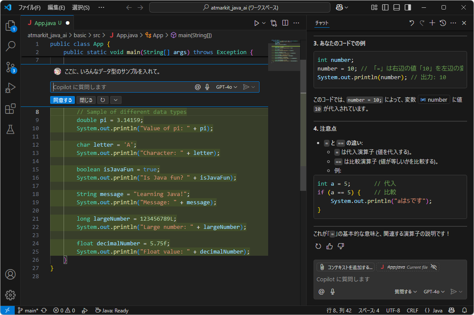Give thumbs up on the Copilot response
474x315 pixels.
tap(330, 246)
